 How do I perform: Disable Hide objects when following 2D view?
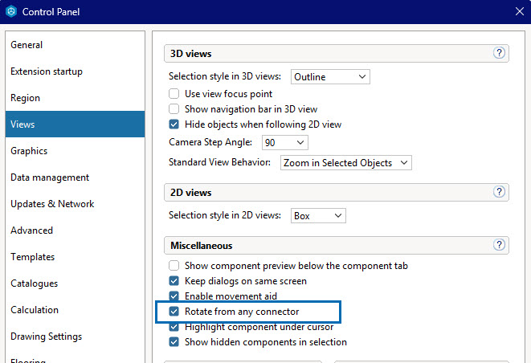pyautogui.click(x=174, y=124)
